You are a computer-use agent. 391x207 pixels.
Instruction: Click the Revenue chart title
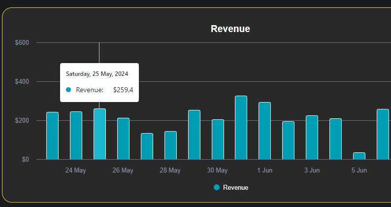[x=230, y=29]
